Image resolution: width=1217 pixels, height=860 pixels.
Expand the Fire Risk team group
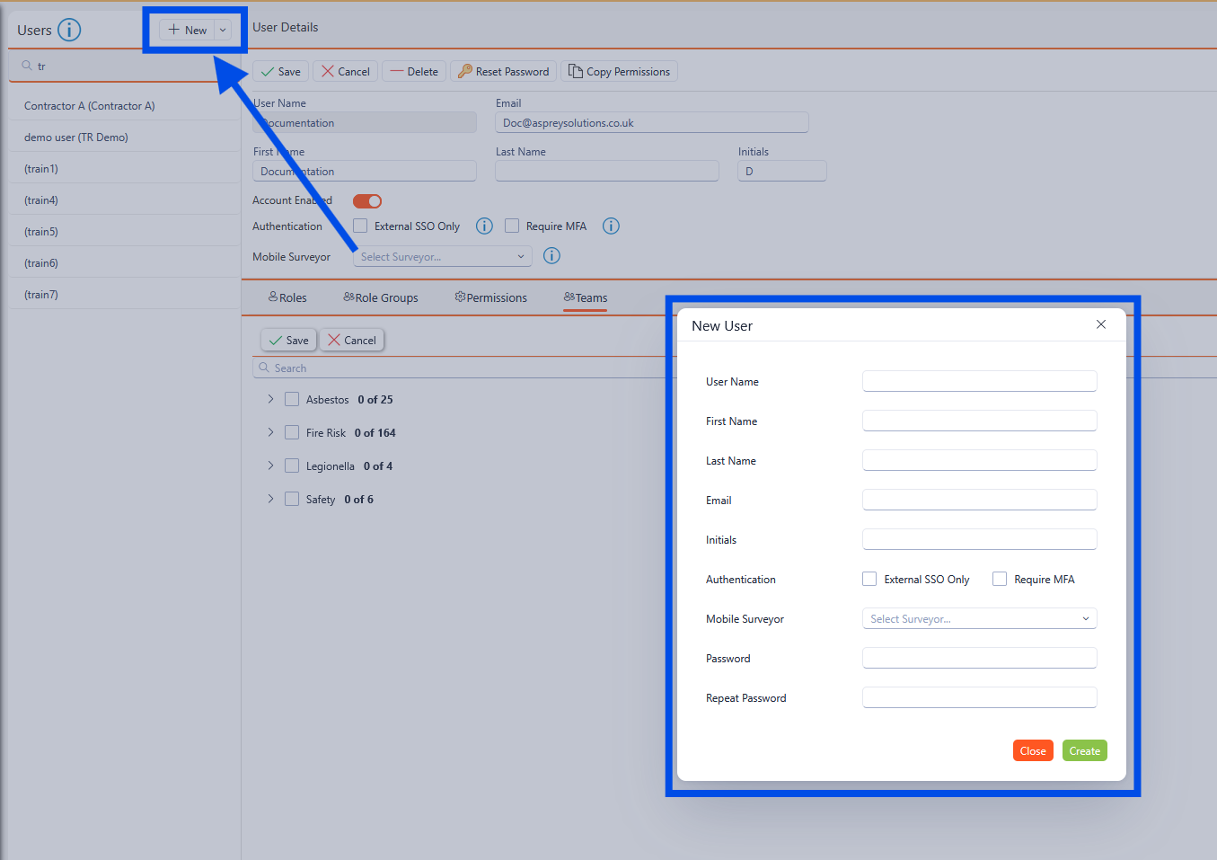(x=270, y=432)
